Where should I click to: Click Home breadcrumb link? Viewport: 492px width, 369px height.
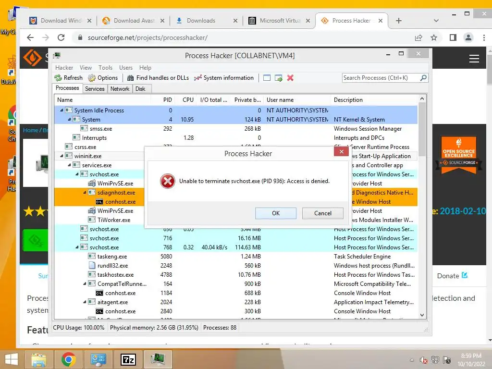(x=31, y=130)
